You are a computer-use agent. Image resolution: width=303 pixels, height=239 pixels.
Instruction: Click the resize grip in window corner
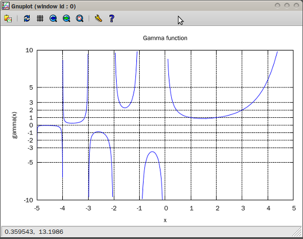coord(297,232)
